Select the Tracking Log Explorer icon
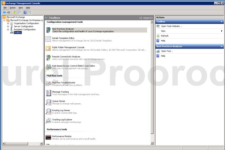The image size is (225, 150). [x=48, y=121]
